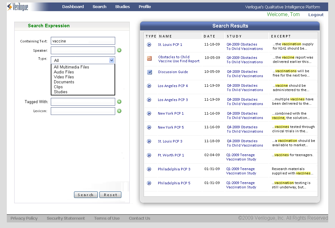Open the Philadelphia PCP 3 result link

click(174, 169)
